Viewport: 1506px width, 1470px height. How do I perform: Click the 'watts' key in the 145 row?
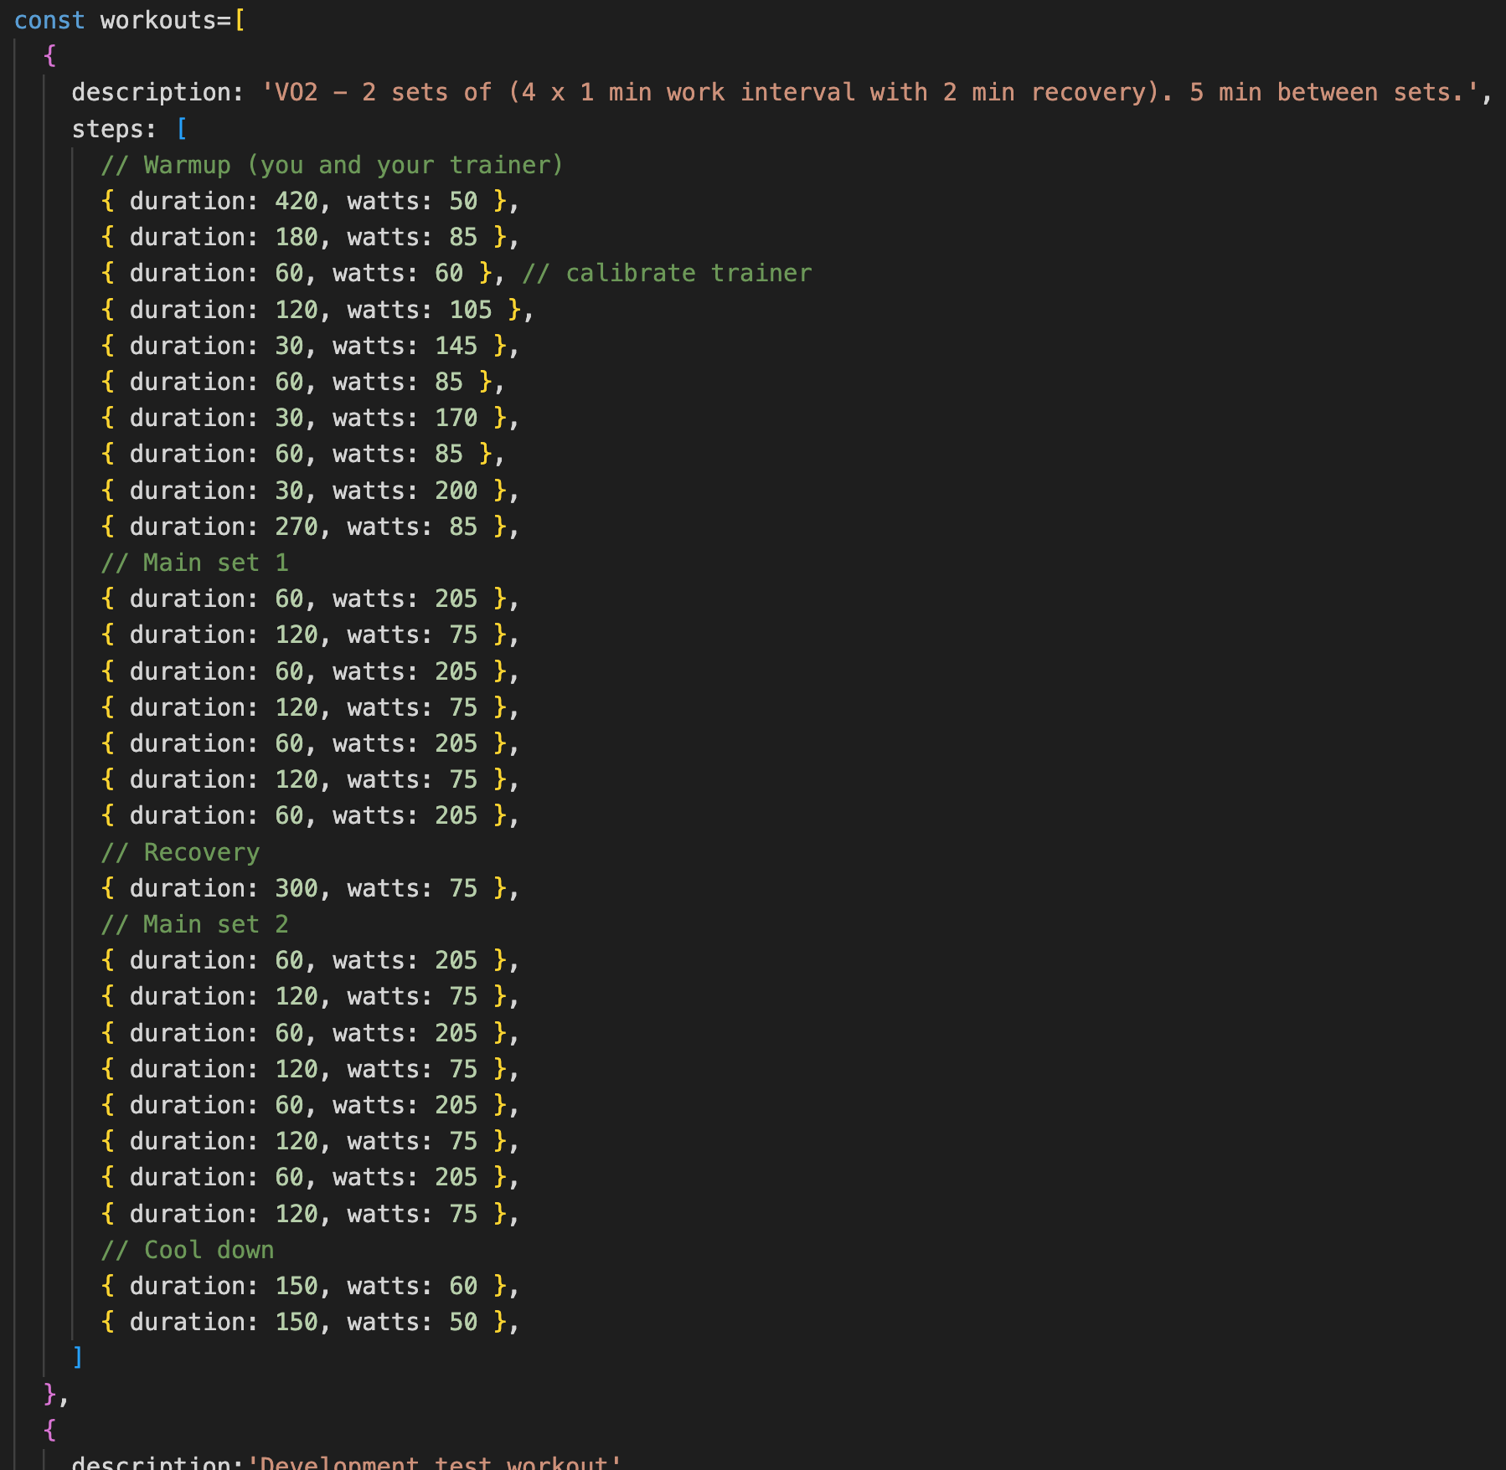(369, 346)
